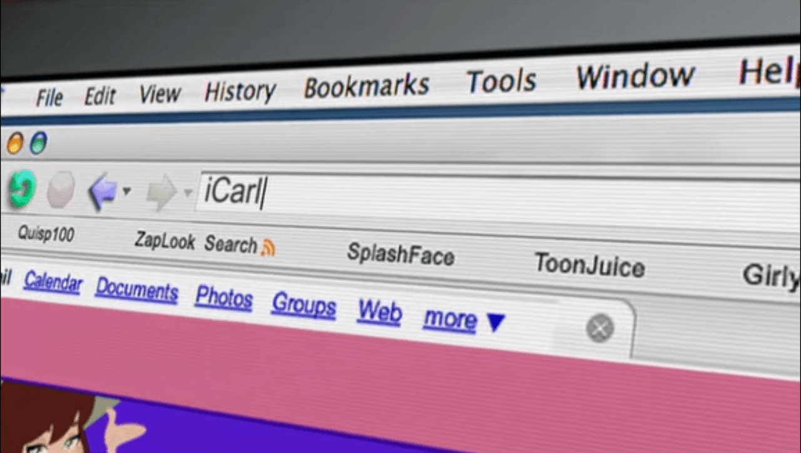
Task: Click the orange RSS feed icon
Action: pos(268,248)
